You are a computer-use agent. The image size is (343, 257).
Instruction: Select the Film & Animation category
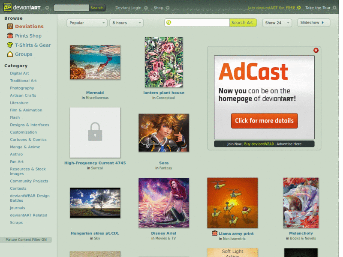pyautogui.click(x=26, y=110)
